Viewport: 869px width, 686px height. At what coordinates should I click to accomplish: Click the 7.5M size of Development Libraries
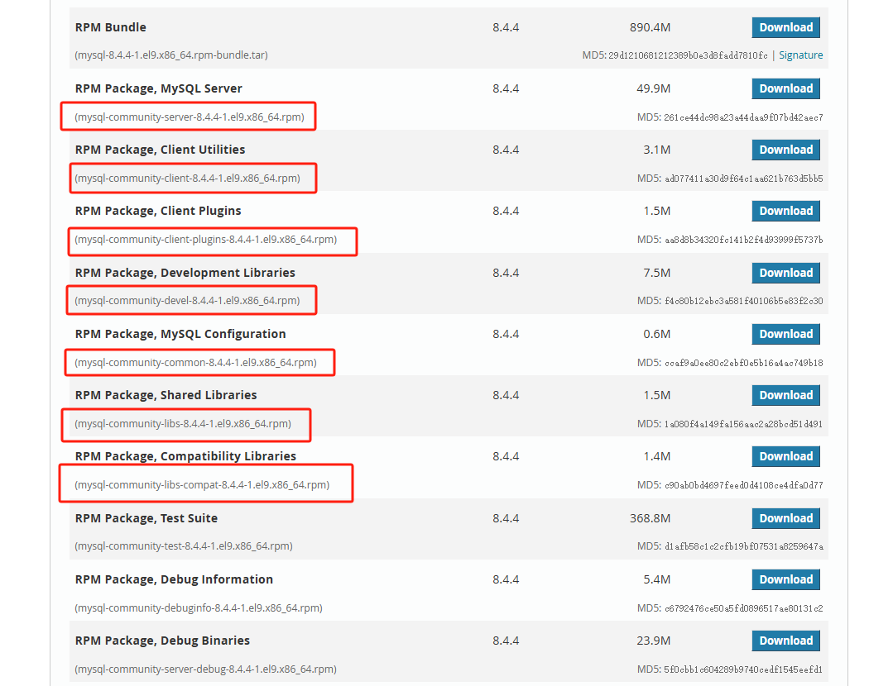click(657, 273)
